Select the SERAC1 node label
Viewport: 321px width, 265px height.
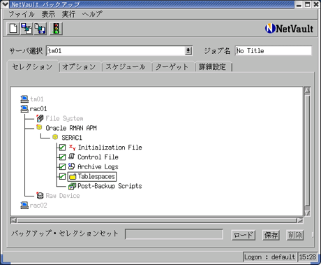pos(72,138)
